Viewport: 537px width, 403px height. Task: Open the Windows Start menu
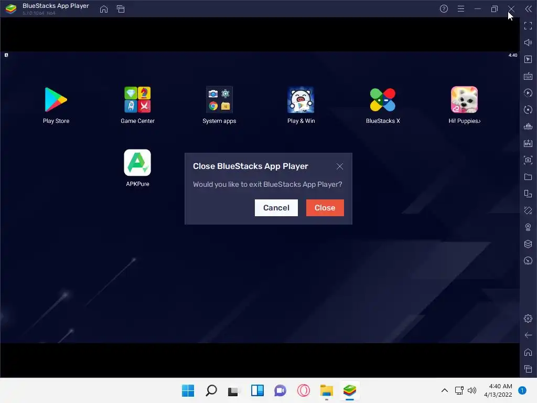188,390
